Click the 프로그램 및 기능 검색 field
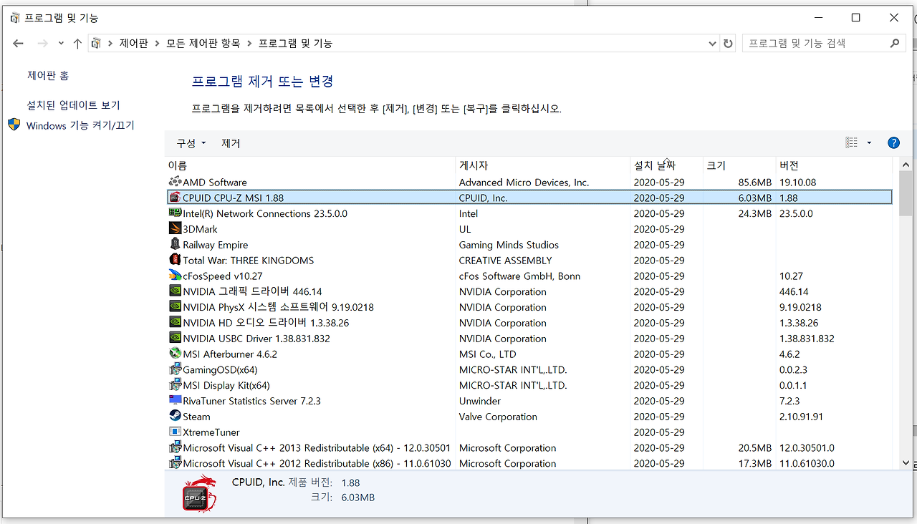The height and width of the screenshot is (524, 917). 815,44
